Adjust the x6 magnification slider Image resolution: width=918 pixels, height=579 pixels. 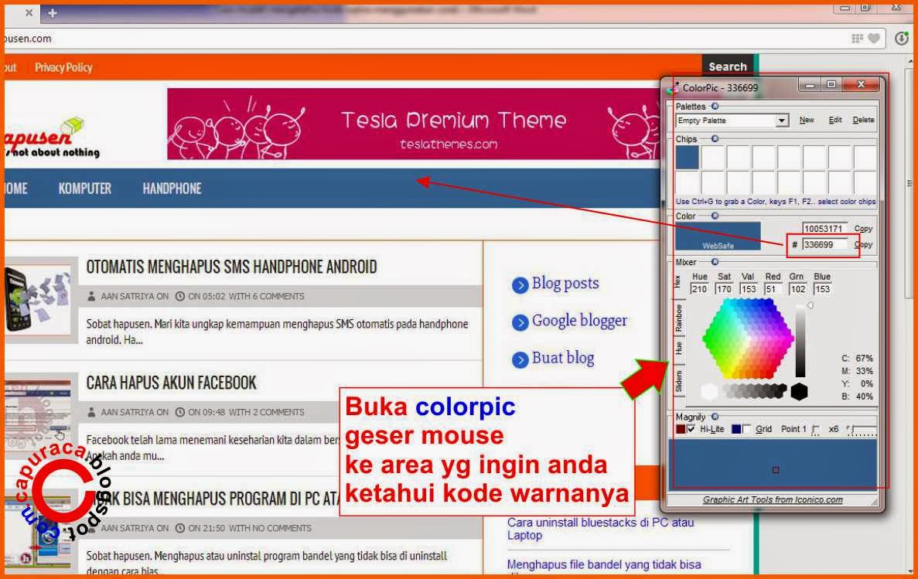pyautogui.click(x=862, y=430)
